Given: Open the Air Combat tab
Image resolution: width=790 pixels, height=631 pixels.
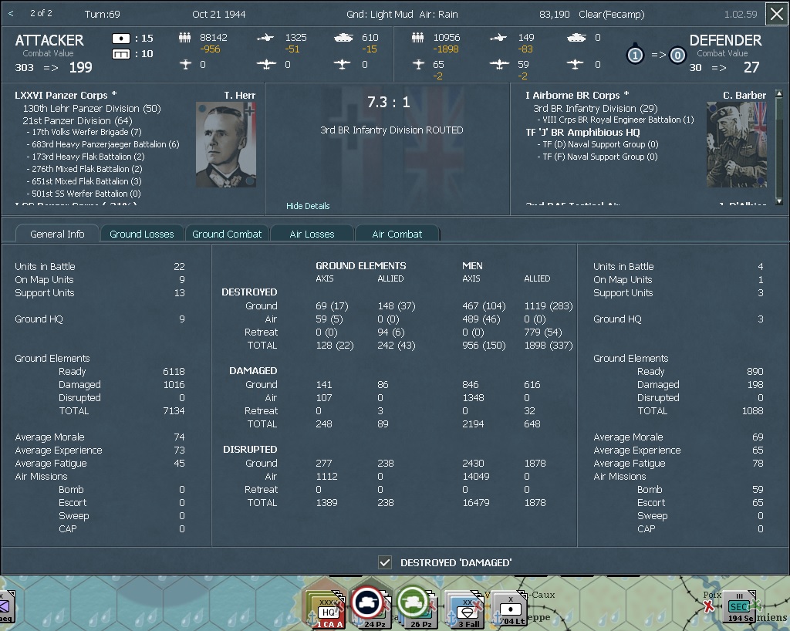Looking at the screenshot, I should tap(397, 234).
